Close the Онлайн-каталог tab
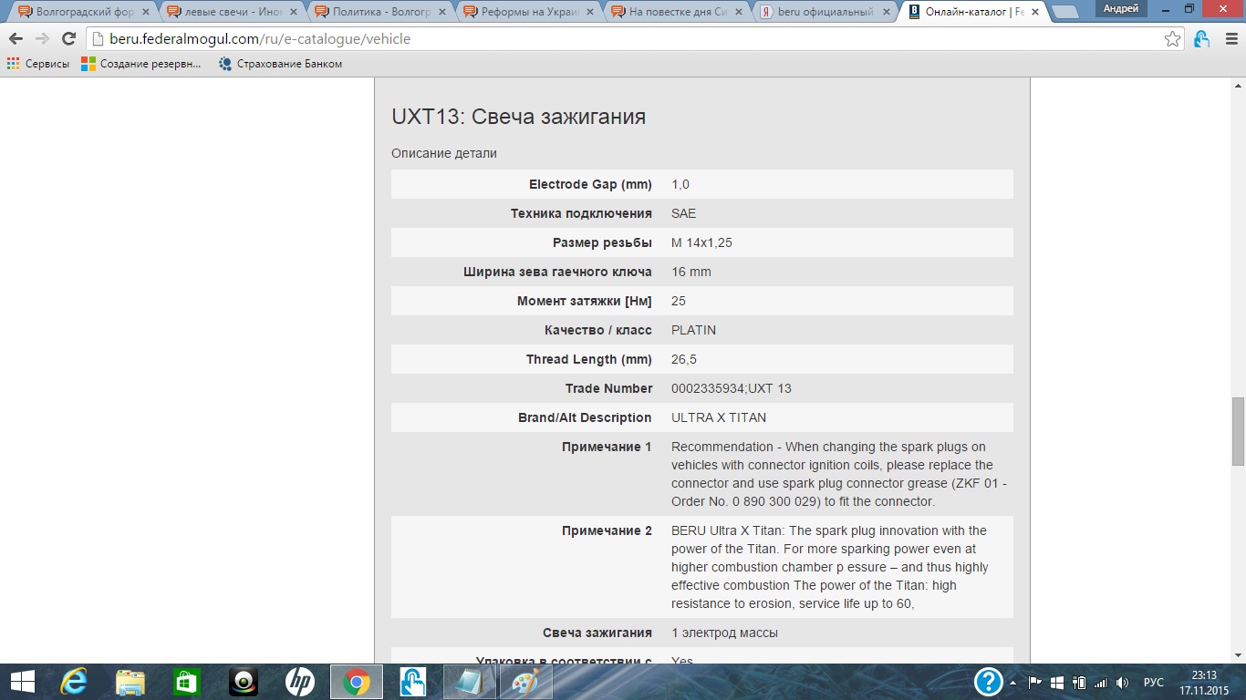The image size is (1246, 700). (x=1034, y=12)
